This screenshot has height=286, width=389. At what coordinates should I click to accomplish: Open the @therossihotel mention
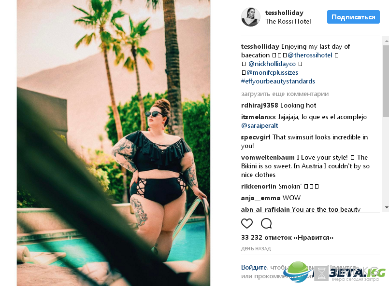[x=310, y=55]
